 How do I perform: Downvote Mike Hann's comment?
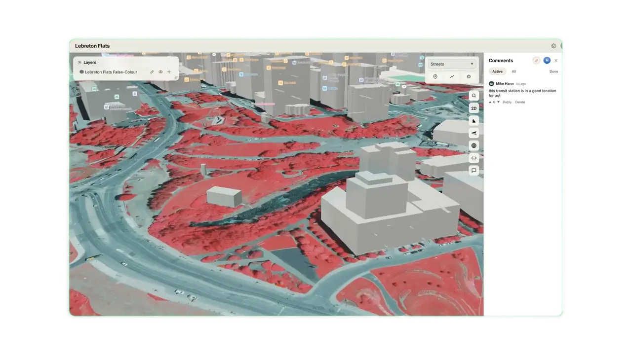tap(498, 102)
